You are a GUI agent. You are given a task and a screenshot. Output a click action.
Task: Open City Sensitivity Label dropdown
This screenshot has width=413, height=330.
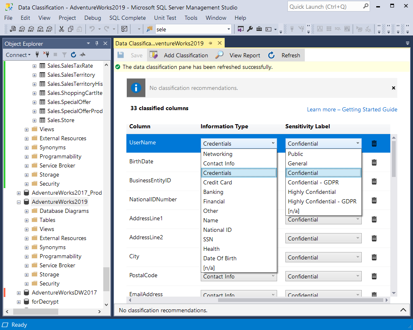(x=323, y=257)
